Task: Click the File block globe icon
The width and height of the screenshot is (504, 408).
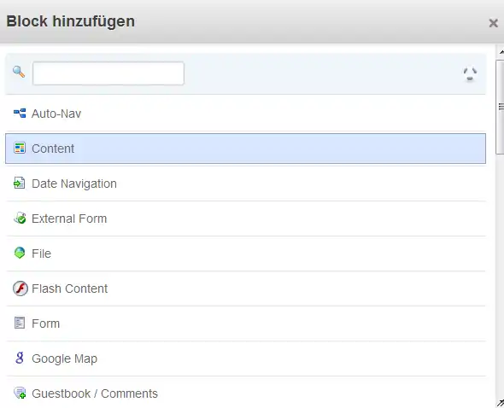Action: (x=20, y=253)
